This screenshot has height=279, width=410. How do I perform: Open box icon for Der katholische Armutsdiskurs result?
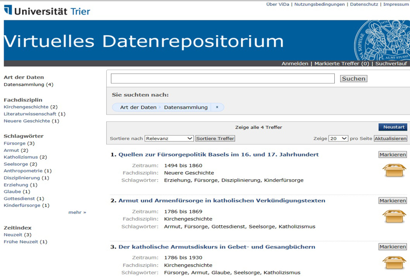pos(394,263)
